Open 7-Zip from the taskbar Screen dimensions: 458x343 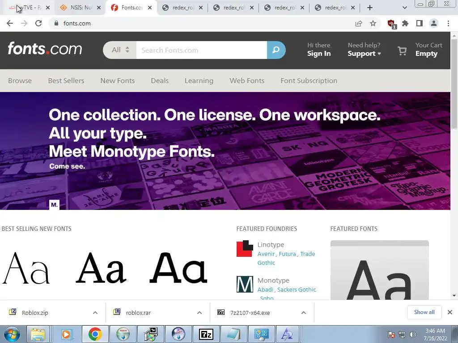coord(206,334)
